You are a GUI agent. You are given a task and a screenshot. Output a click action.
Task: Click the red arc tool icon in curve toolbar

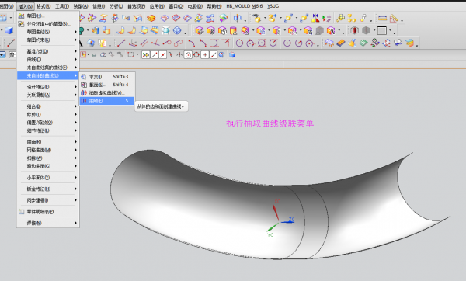192,43
